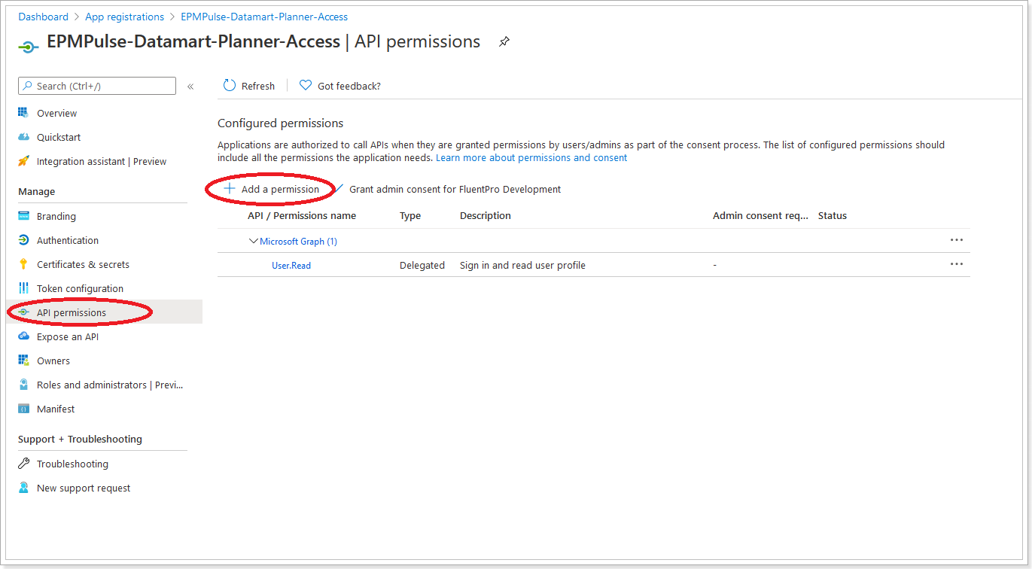
Task: Pin the API permissions page
Action: [504, 42]
